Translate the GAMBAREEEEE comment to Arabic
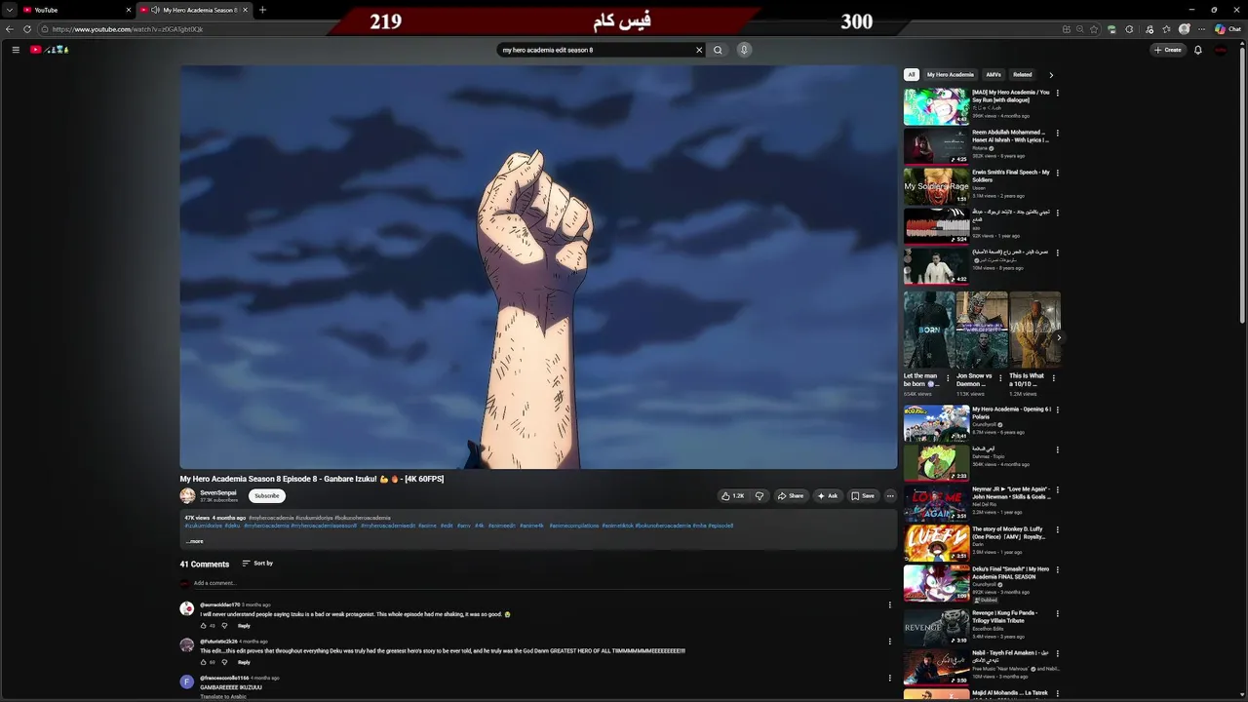 click(223, 696)
